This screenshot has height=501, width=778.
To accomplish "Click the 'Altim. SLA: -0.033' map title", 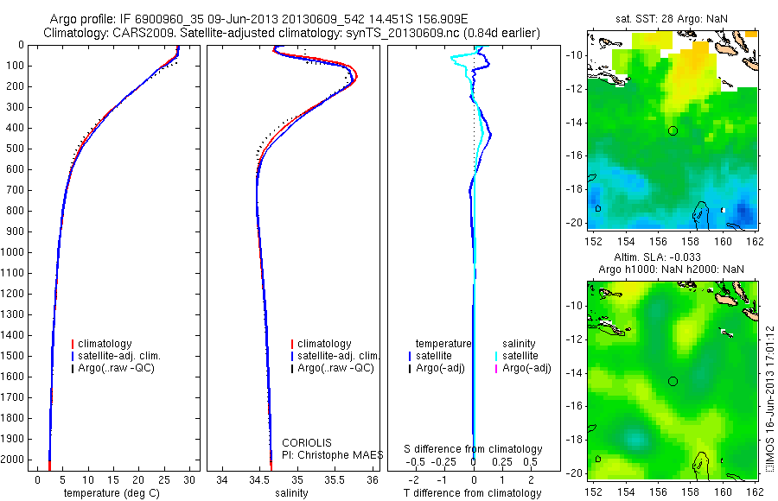I will pos(658,257).
